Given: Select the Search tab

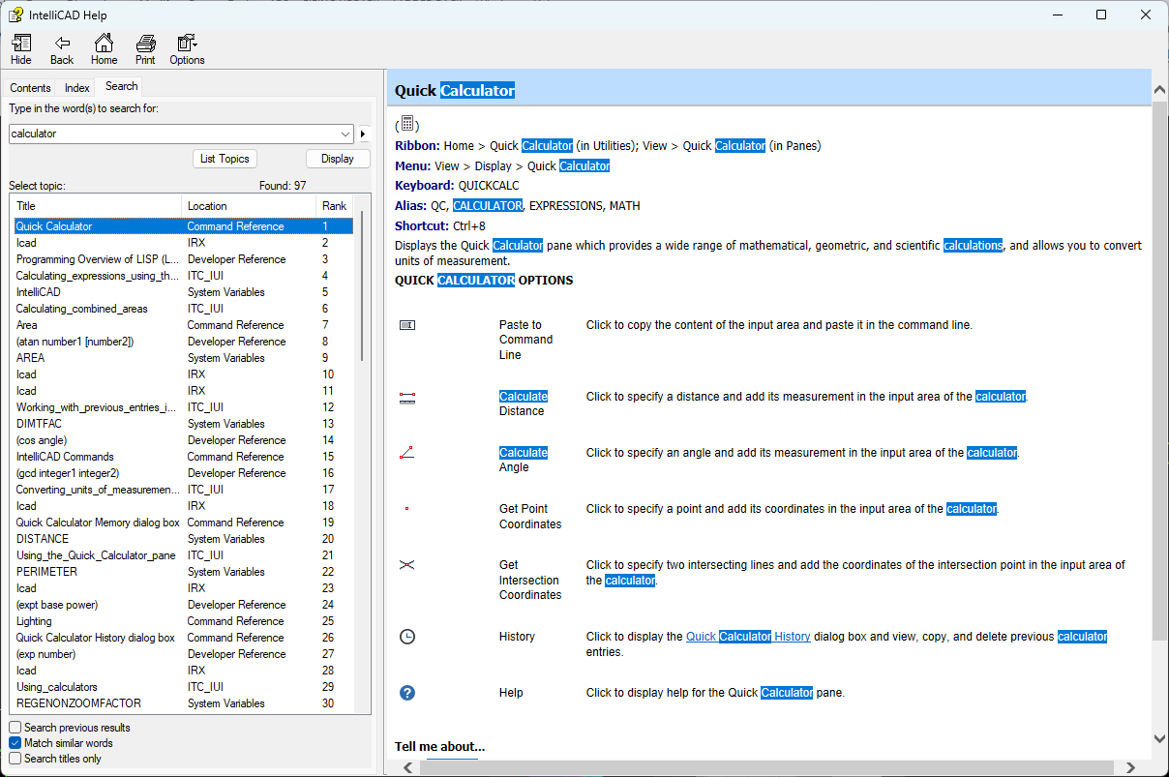Looking at the screenshot, I should [121, 86].
